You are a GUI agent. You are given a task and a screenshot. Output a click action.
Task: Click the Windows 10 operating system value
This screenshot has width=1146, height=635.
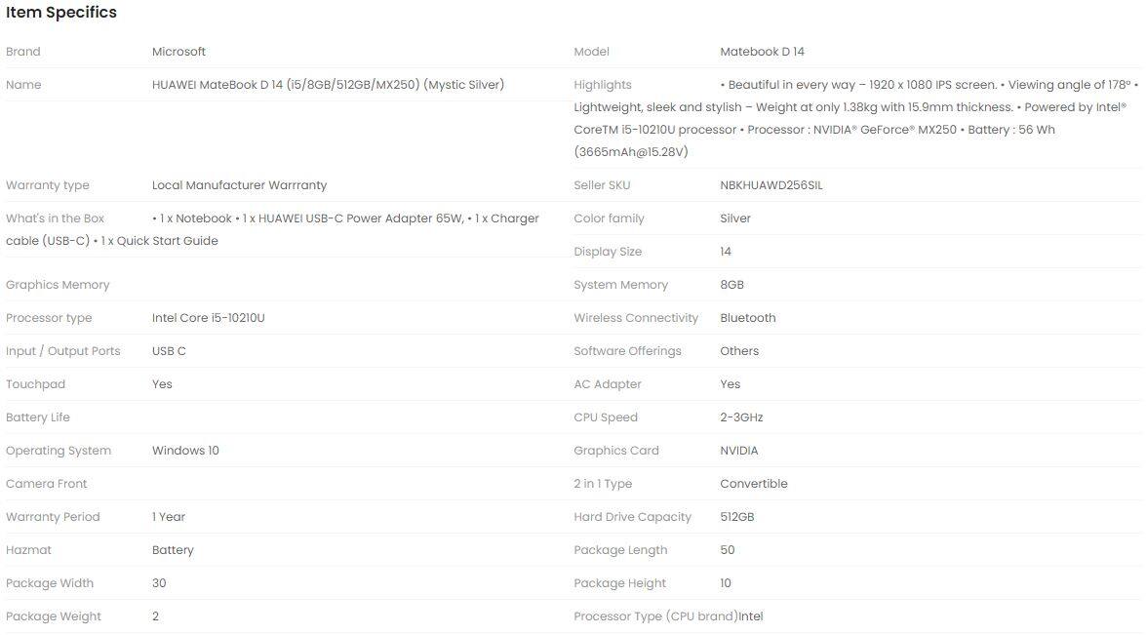(185, 451)
